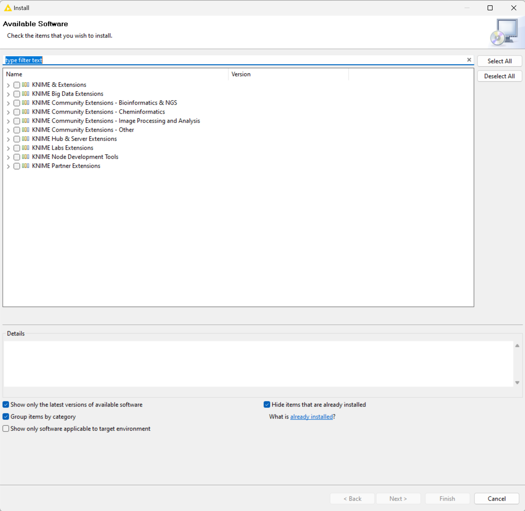Expand the KNIME & Extensions tree node

[x=8, y=85]
